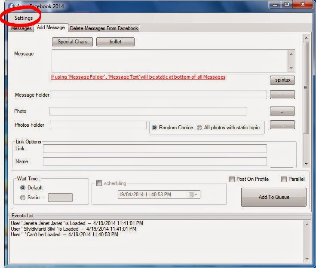
Task: Enable the scheduling checkbox
Action: point(99,183)
